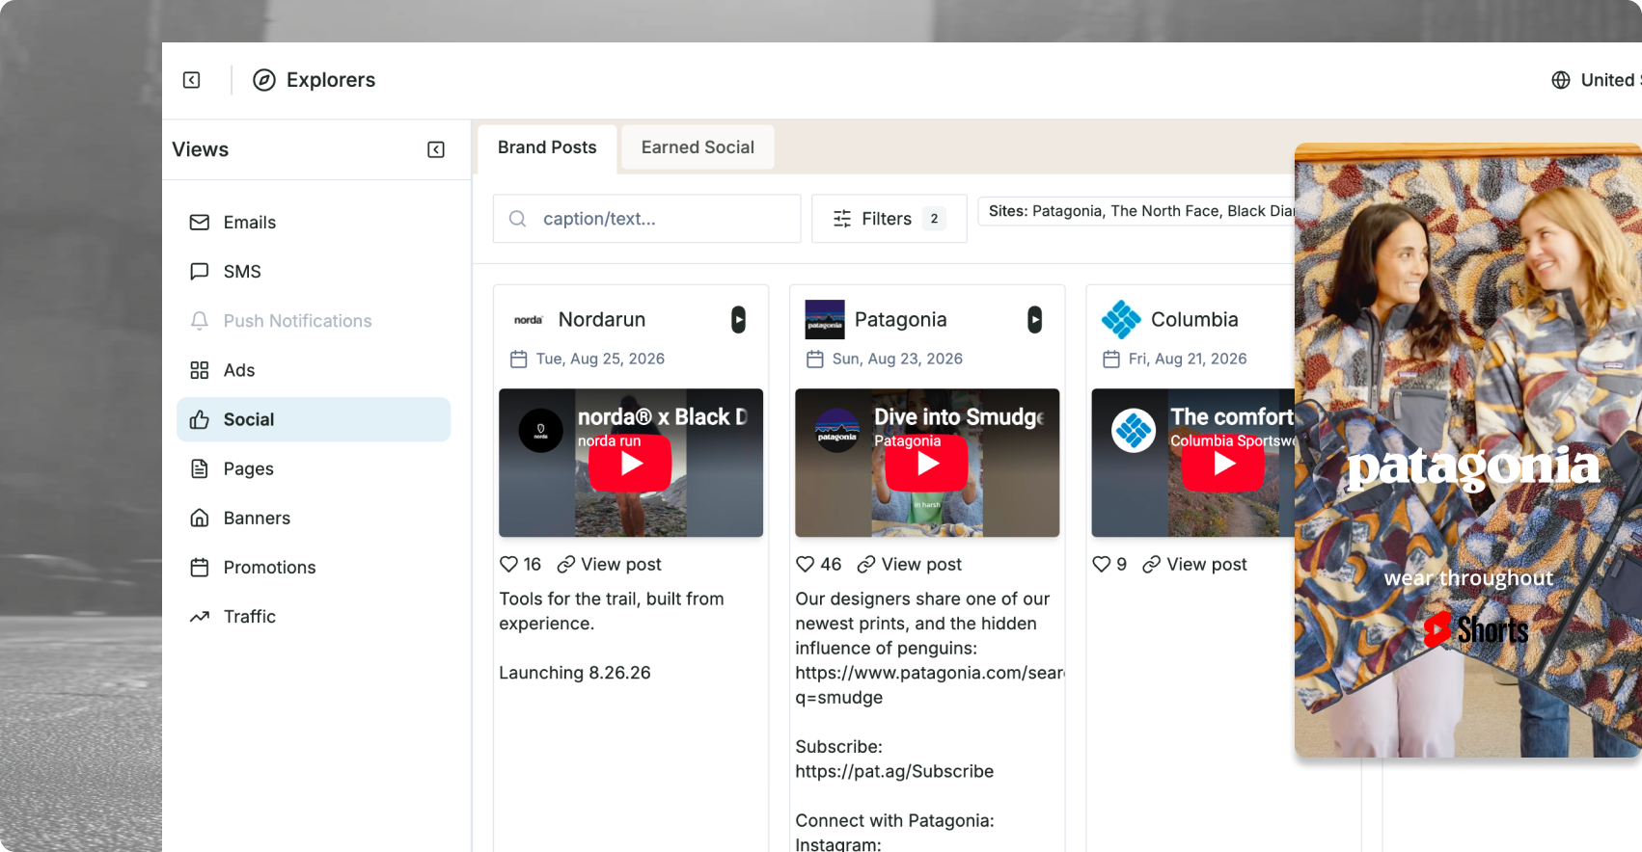Click the Sites filter chip listing Patagonia
The width and height of the screenshot is (1642, 852).
click(1136, 211)
